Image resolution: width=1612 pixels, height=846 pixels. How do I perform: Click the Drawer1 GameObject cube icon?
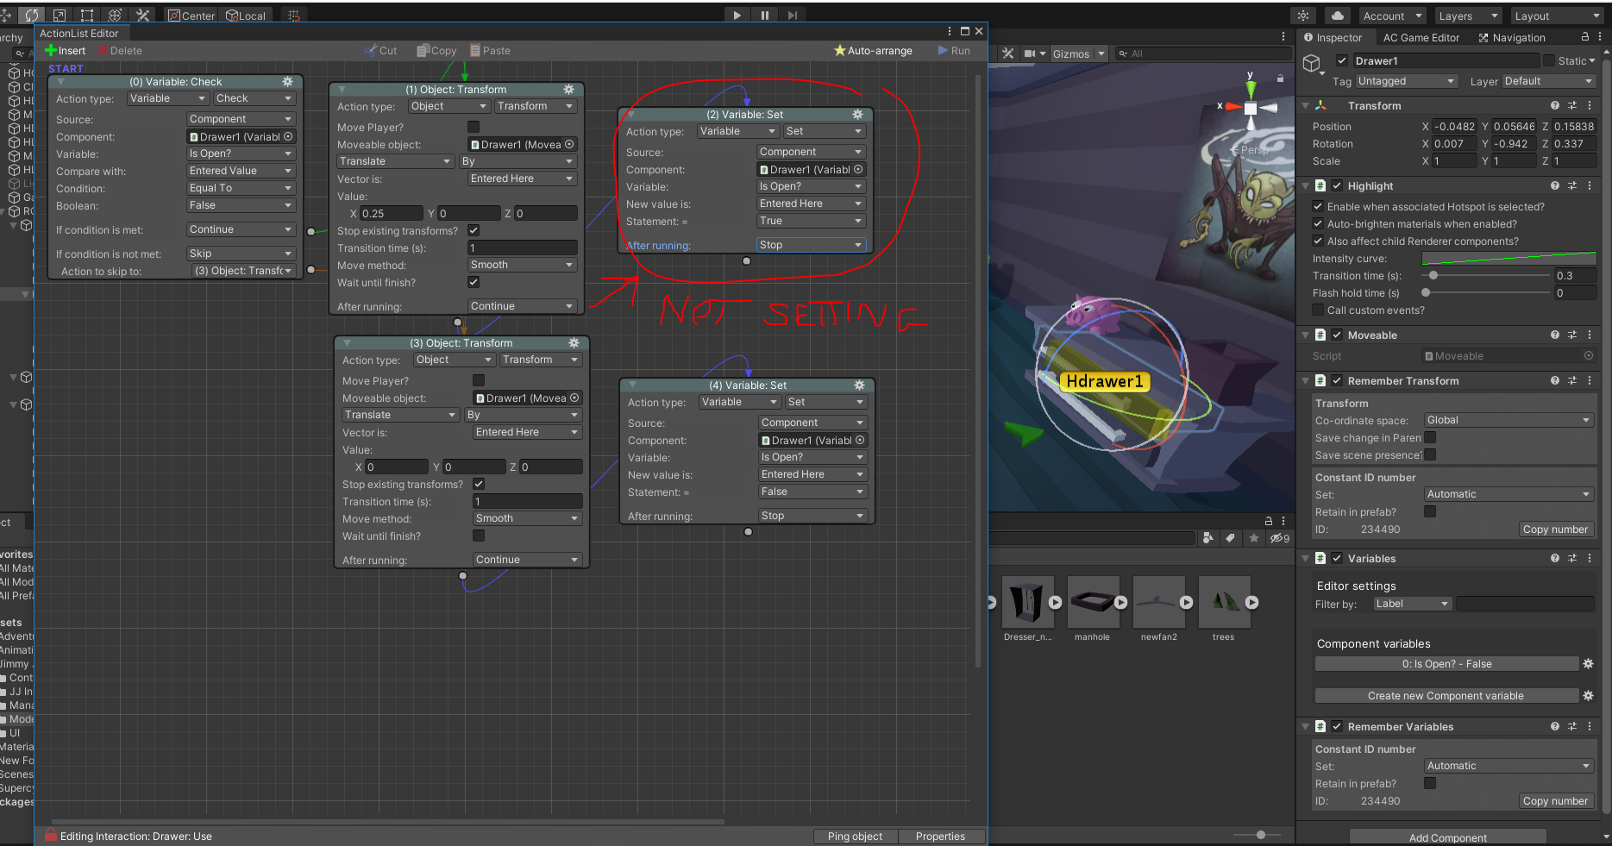[x=1312, y=64]
